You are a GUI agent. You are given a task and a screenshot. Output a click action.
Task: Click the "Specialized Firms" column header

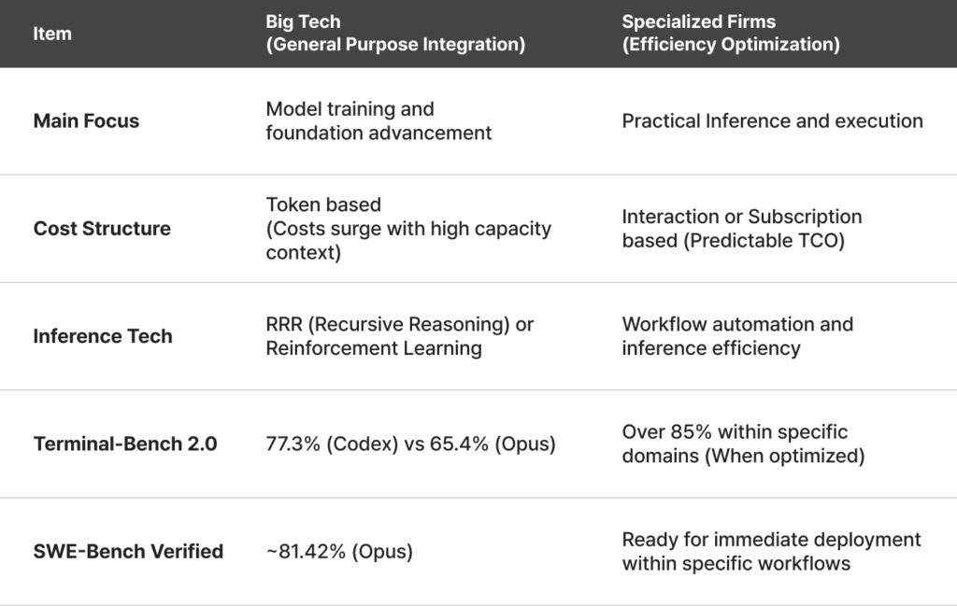coord(699,21)
